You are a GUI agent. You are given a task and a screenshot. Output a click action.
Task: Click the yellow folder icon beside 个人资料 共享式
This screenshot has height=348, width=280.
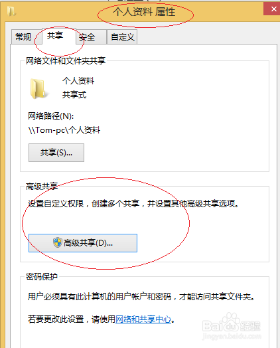click(38, 88)
